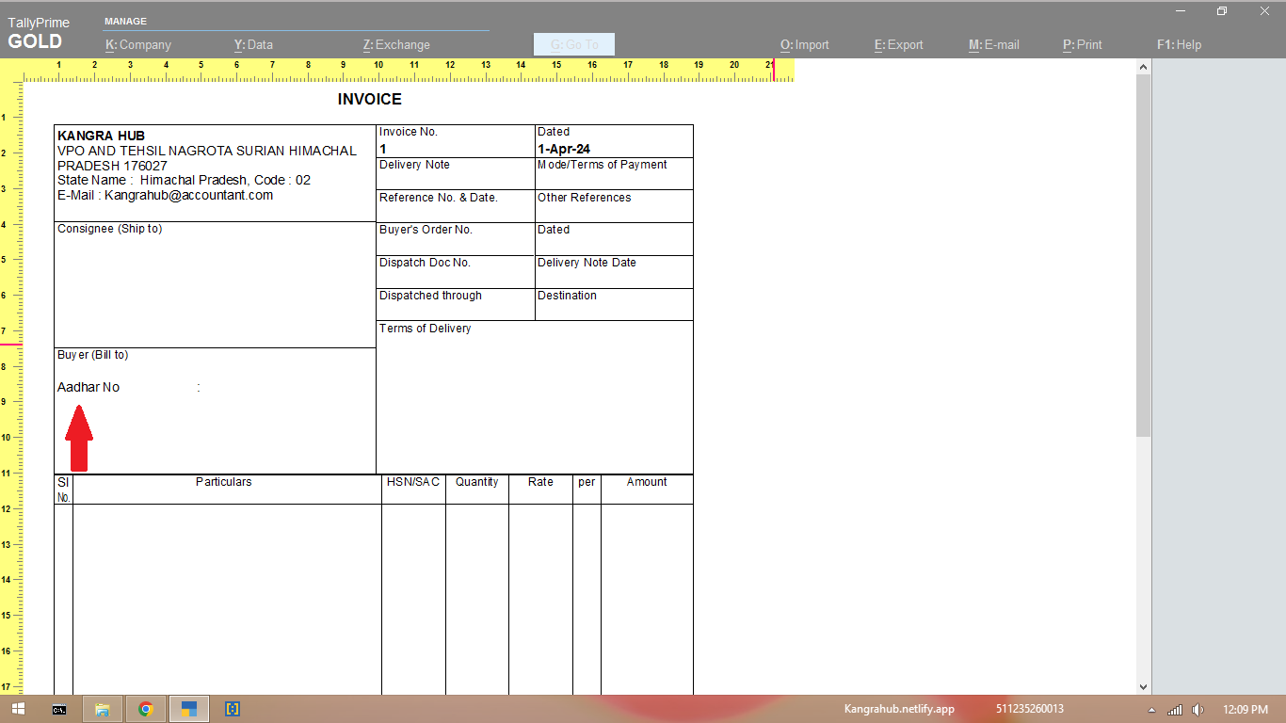Open File Explorer from the taskbar
The image size is (1286, 723).
click(102, 709)
